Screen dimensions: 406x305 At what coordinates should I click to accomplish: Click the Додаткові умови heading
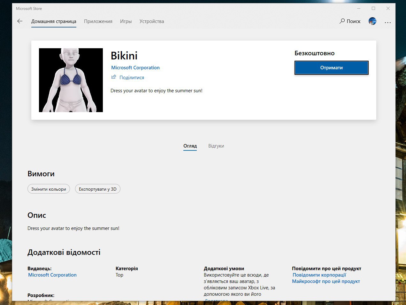224,269
